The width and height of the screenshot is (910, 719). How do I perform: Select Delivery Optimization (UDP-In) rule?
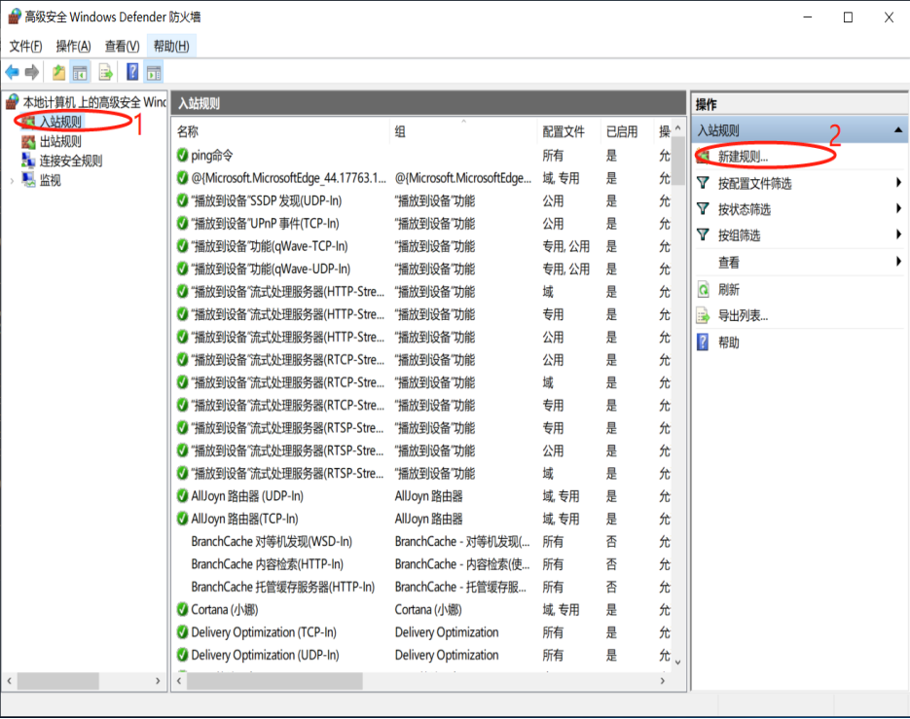pyautogui.click(x=423, y=655)
